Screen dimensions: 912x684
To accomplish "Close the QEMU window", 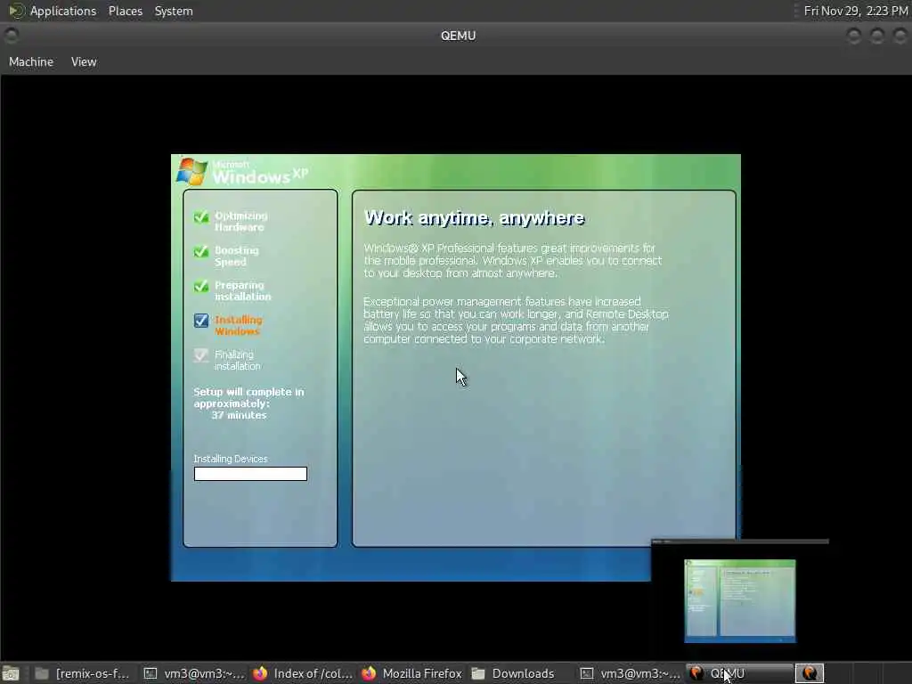I will [900, 36].
